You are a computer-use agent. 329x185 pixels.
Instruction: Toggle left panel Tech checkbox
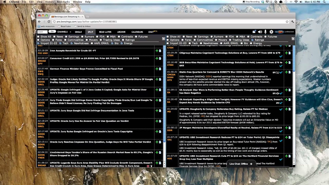pyautogui.click(x=60, y=43)
